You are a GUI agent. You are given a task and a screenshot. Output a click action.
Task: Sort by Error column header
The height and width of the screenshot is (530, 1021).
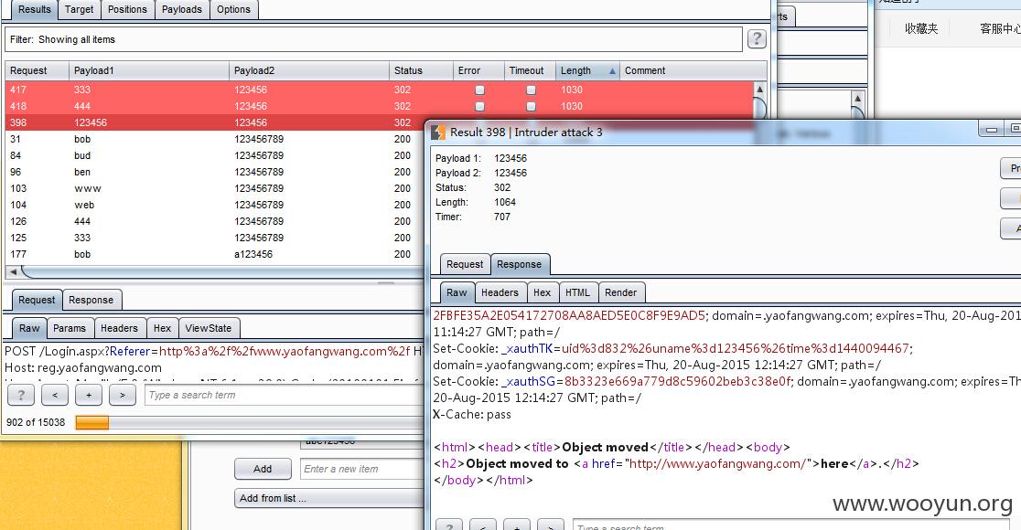[478, 71]
